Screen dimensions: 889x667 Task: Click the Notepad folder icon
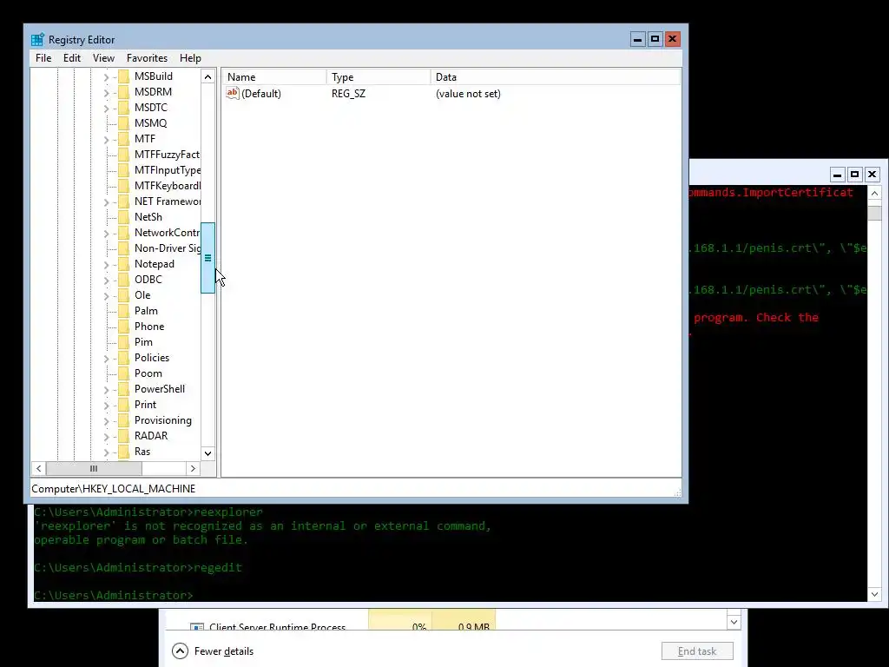(x=123, y=264)
